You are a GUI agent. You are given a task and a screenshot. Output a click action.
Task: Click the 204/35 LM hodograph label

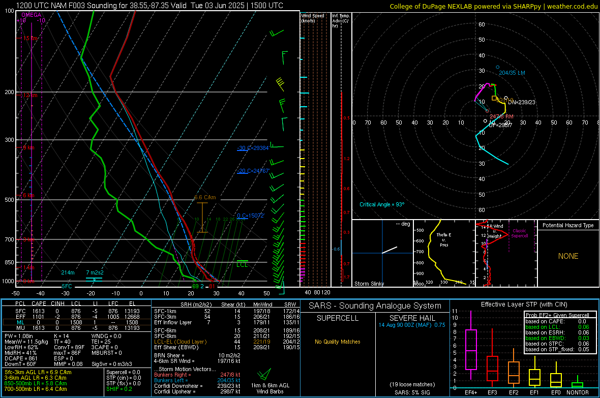512,73
